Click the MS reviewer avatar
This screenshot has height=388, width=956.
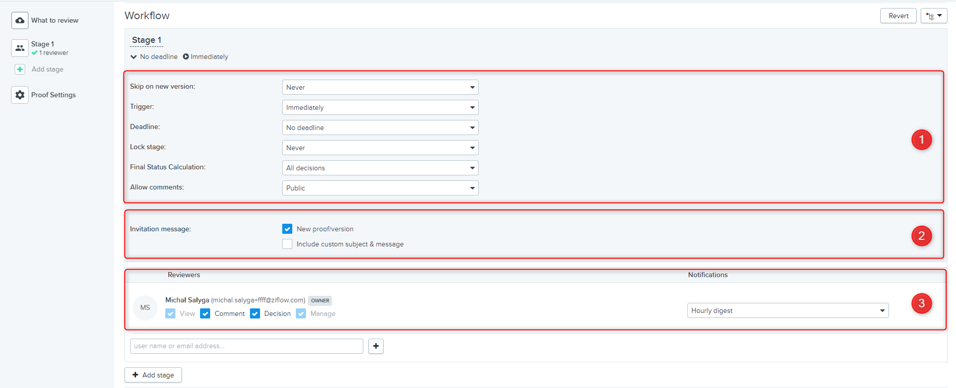pyautogui.click(x=145, y=307)
